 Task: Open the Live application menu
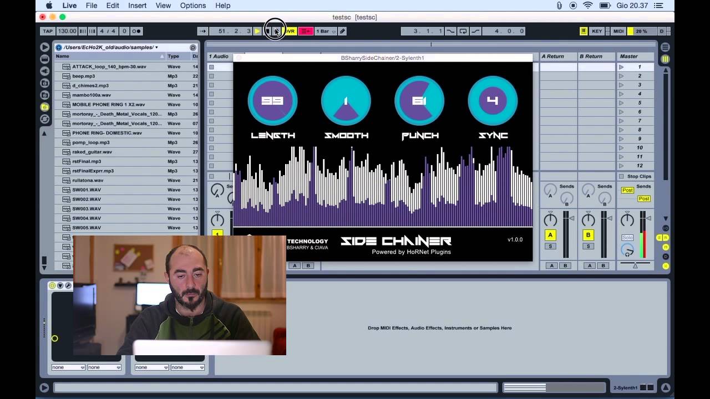click(69, 6)
